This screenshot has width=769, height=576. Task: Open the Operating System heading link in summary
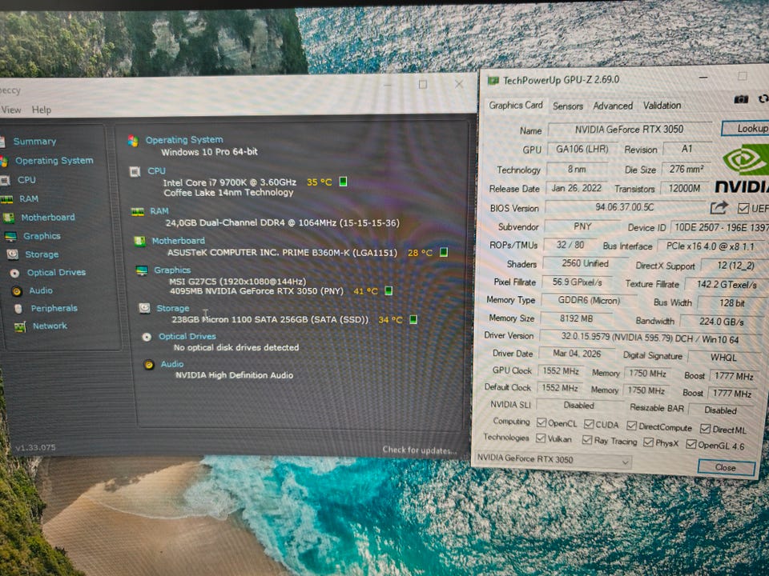coord(184,140)
